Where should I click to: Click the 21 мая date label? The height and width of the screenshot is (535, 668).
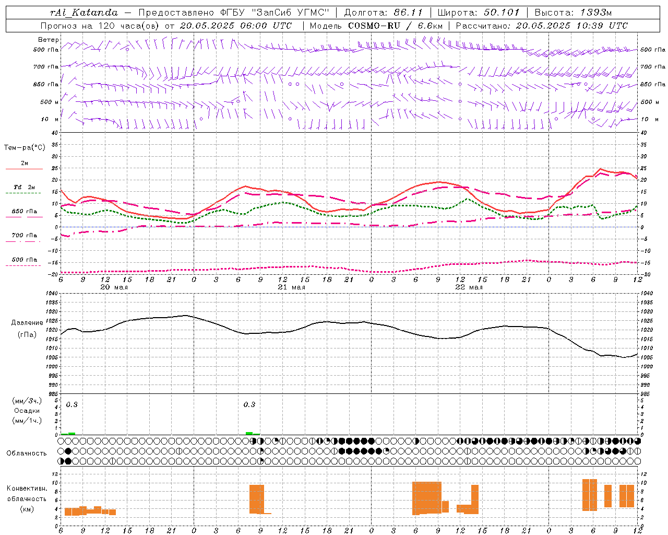coord(291,287)
